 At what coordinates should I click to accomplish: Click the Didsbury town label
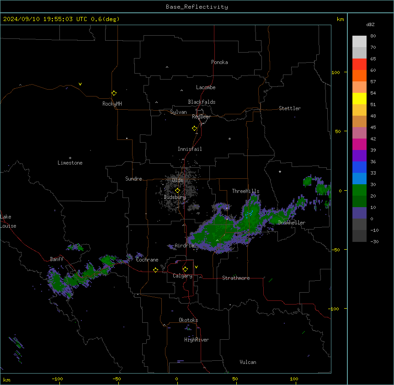tap(175, 197)
